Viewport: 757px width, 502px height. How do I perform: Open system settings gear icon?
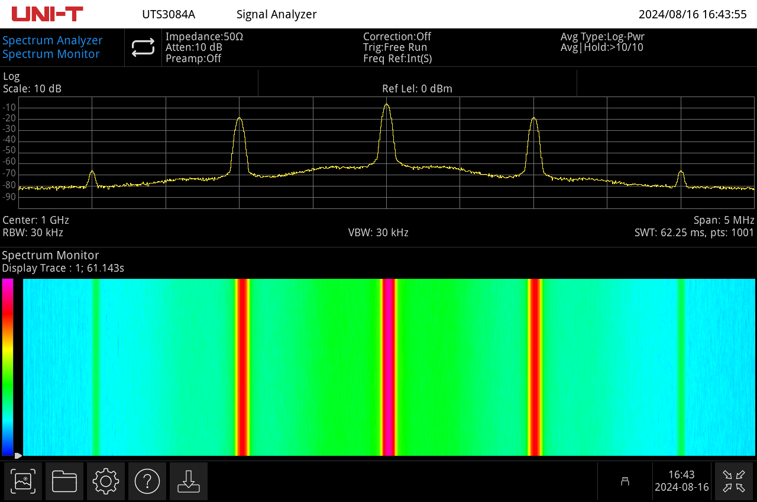click(106, 481)
